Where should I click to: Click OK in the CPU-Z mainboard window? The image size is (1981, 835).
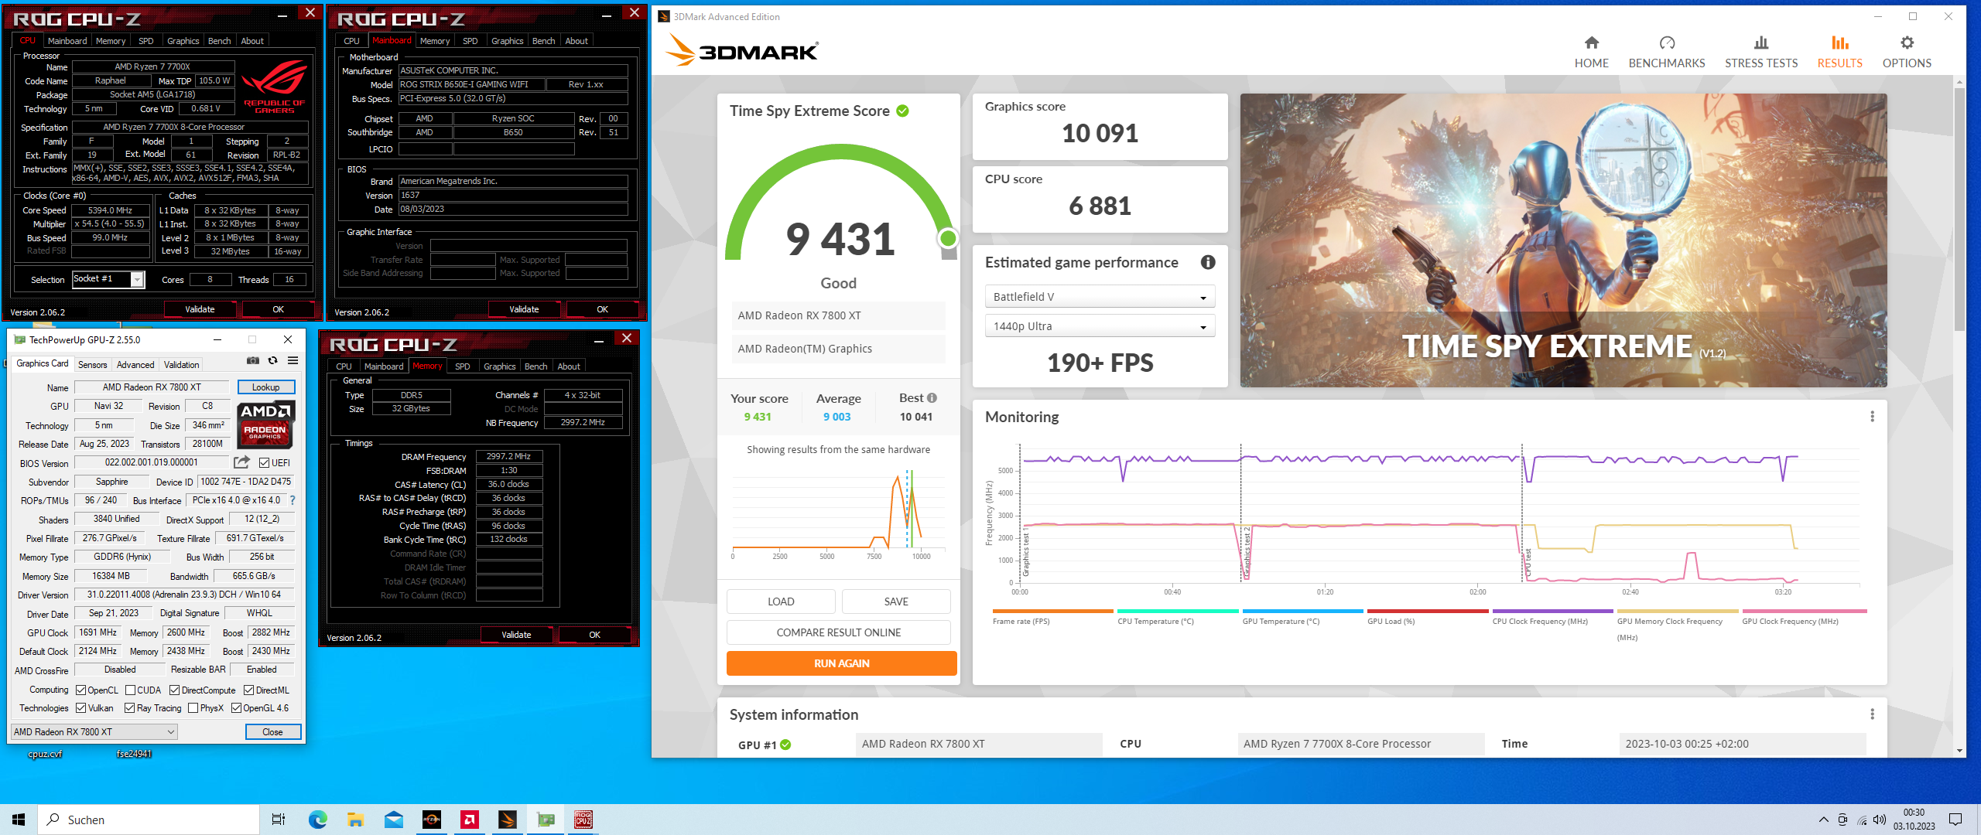pos(602,309)
